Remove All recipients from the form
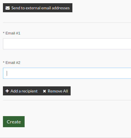 coord(55,91)
